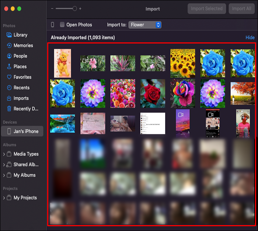Click the zoom-in plus icon

80,8
